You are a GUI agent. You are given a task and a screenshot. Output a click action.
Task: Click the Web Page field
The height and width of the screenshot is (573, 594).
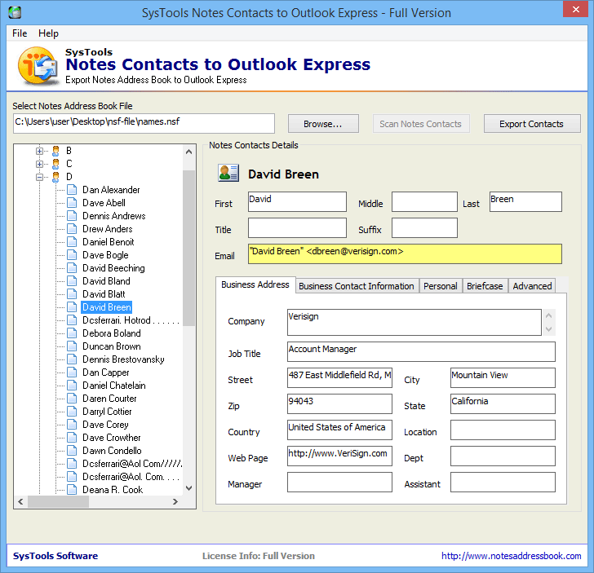pos(339,456)
